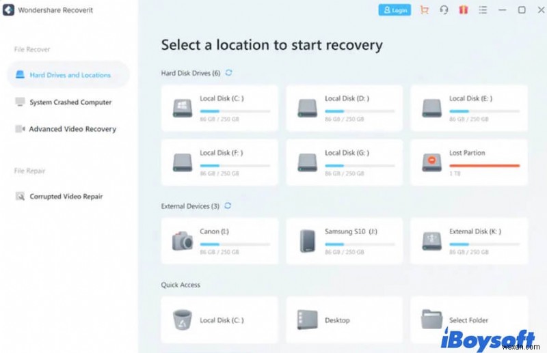Image resolution: width=547 pixels, height=353 pixels.
Task: Select the Local Disk (D:) drive icon
Action: coord(307,108)
